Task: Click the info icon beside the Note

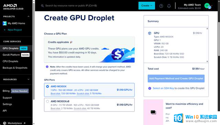Action: click(47, 67)
